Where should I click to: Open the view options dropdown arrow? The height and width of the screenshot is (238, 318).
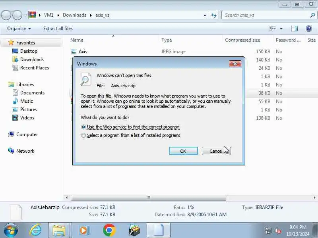pyautogui.click(x=281, y=29)
